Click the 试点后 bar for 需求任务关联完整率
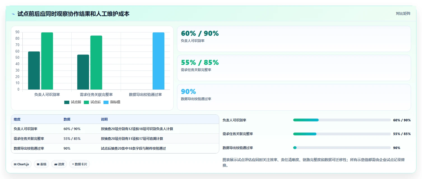 pos(96,63)
